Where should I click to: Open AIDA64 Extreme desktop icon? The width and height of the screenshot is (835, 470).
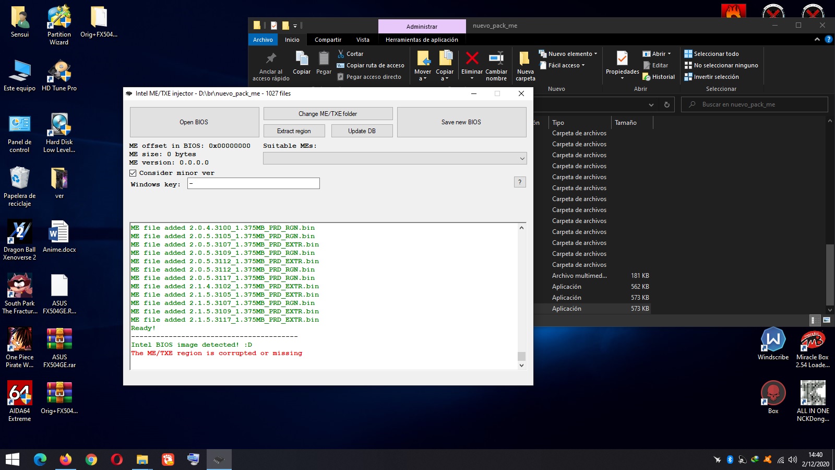(20, 394)
